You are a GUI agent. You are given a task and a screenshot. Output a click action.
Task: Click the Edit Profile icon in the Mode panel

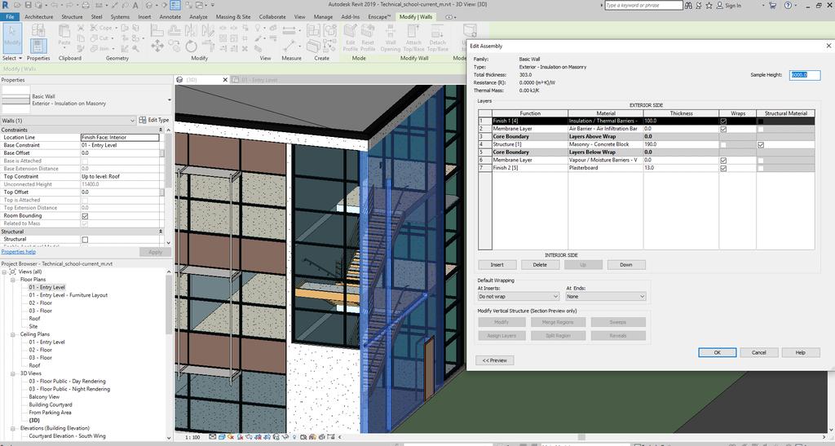[350, 38]
